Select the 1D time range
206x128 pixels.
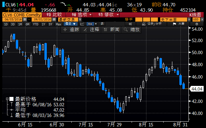[x=6, y=24]
